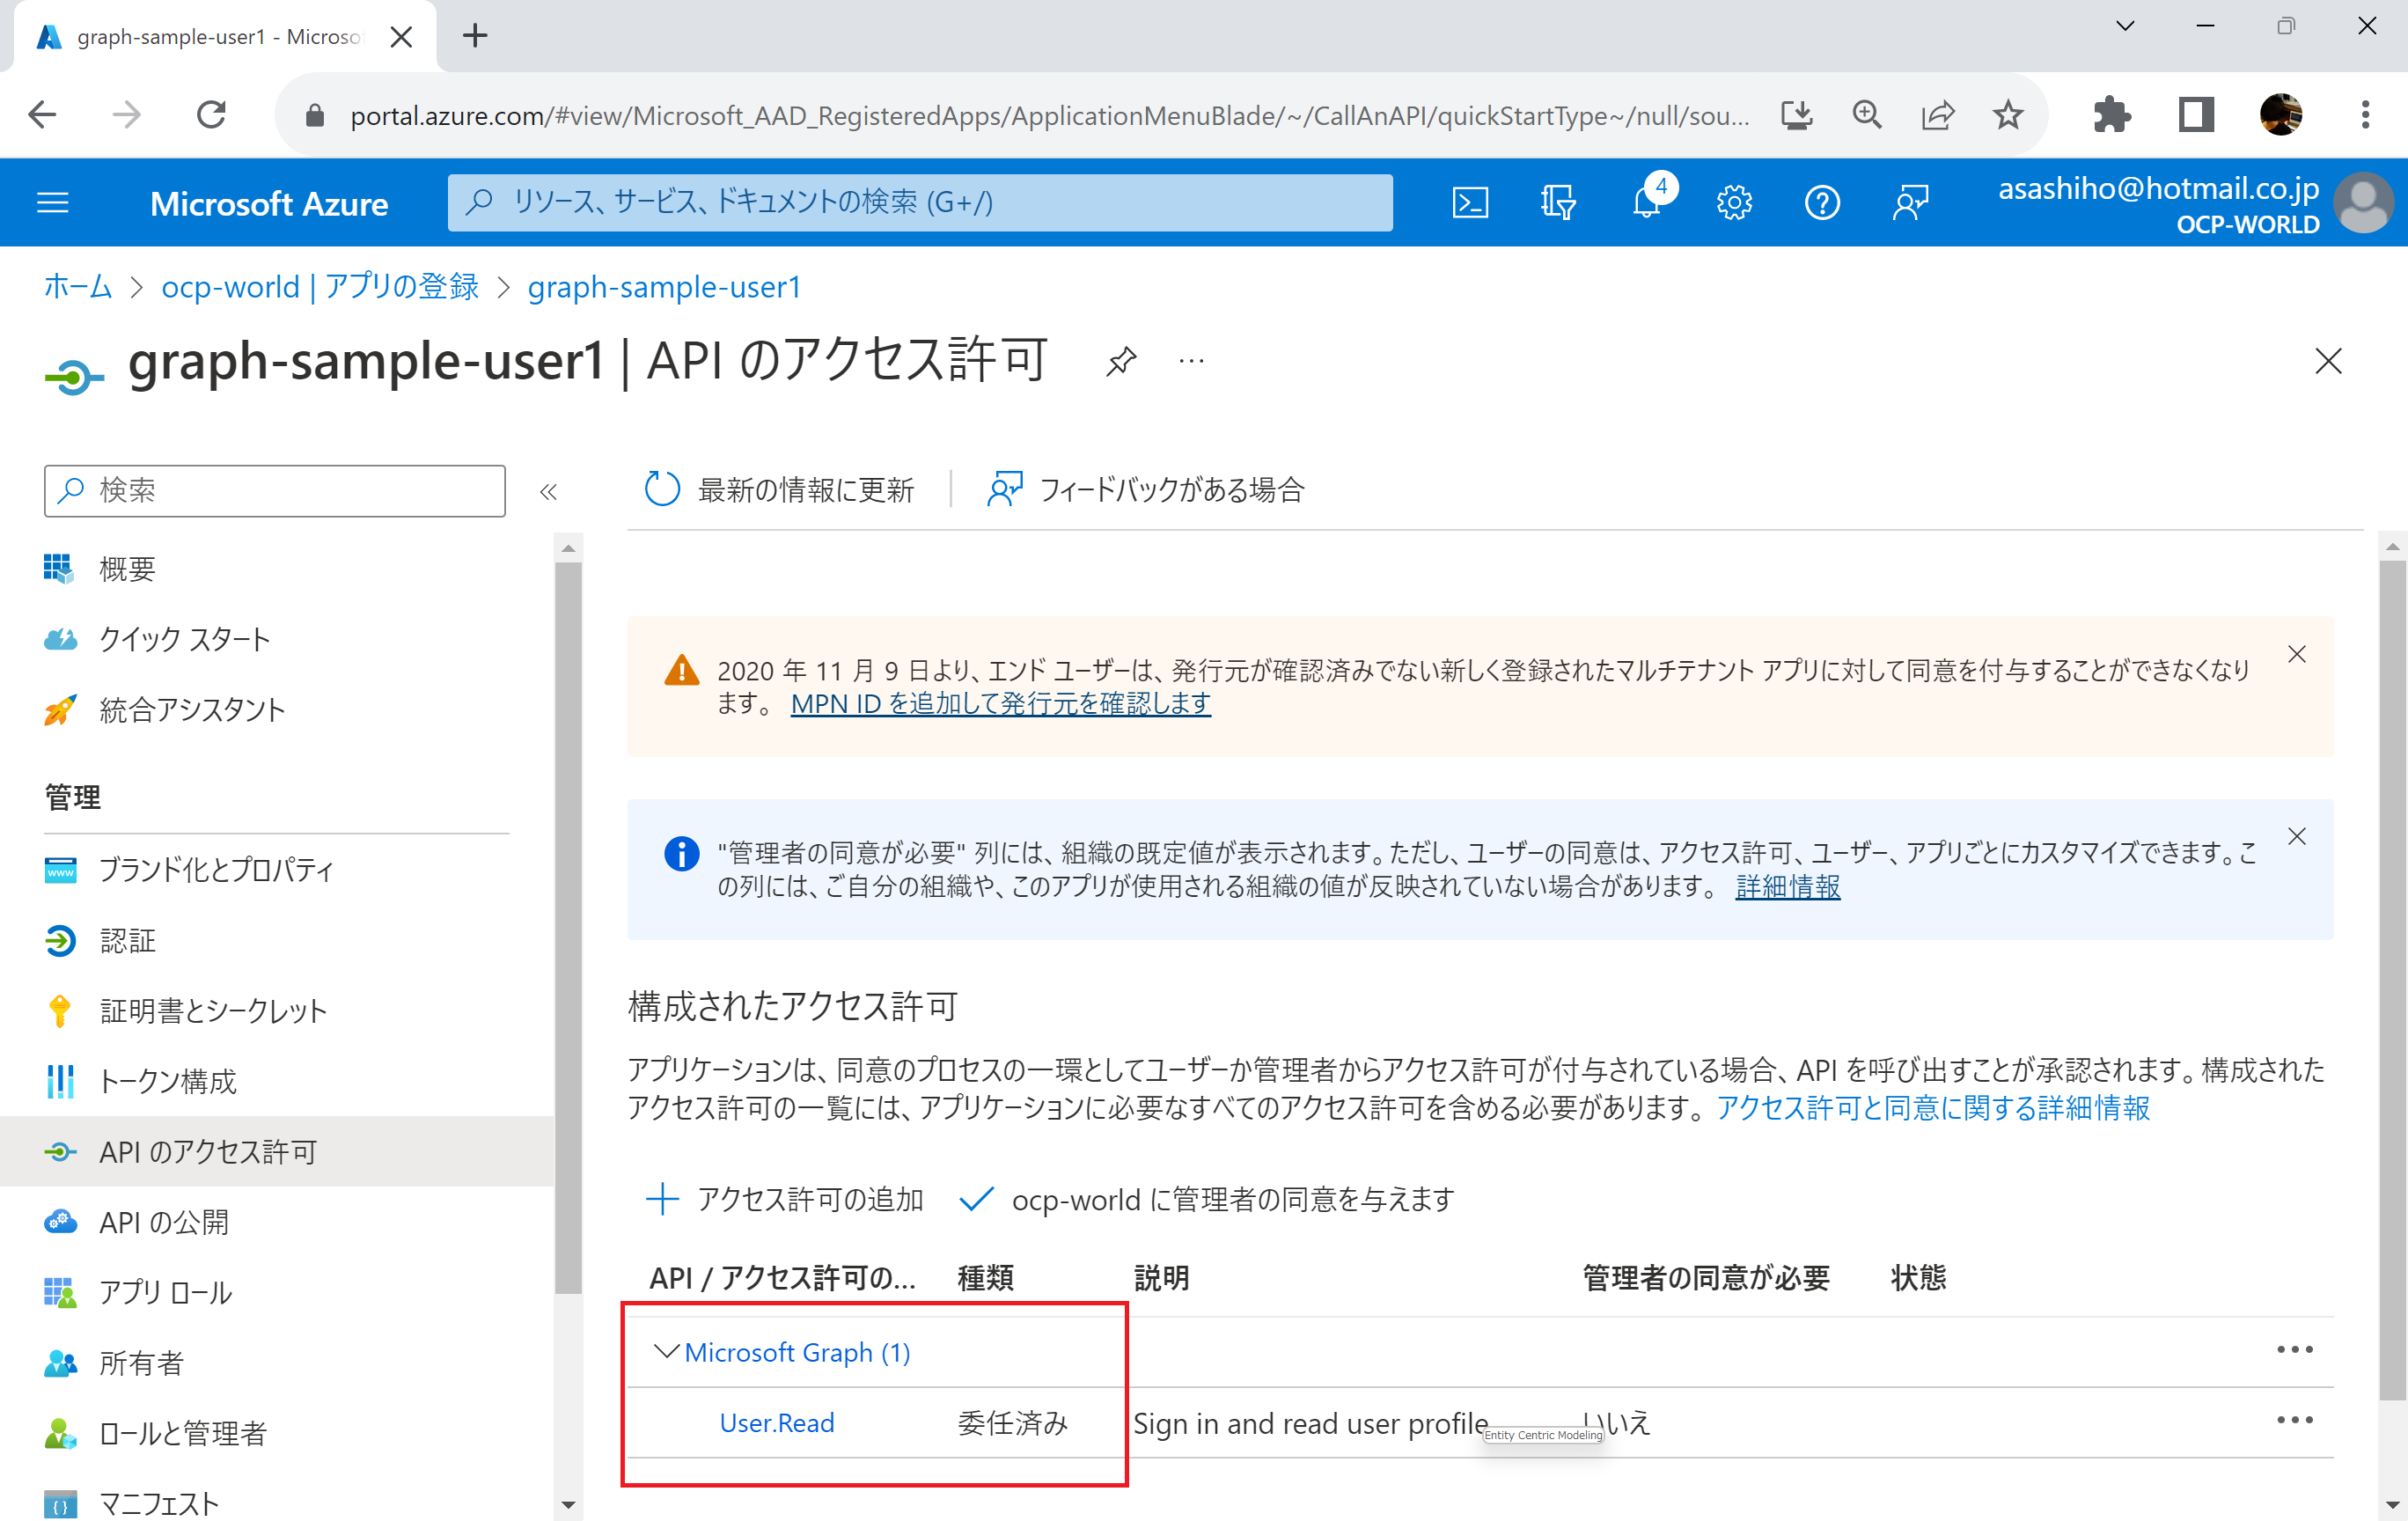
Task: Collapse the left menu with the « chevron
Action: point(549,490)
